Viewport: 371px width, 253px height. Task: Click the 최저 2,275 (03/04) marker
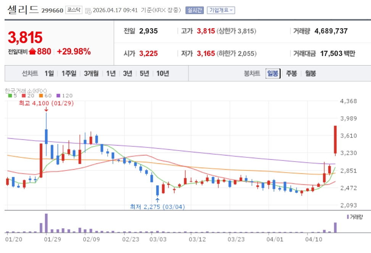(157, 207)
